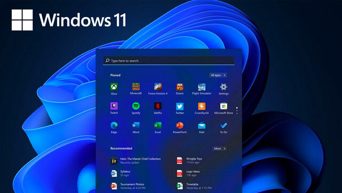Screen dimensions: 342x193
Task: Launch the Excel app icon
Action: click(x=158, y=125)
